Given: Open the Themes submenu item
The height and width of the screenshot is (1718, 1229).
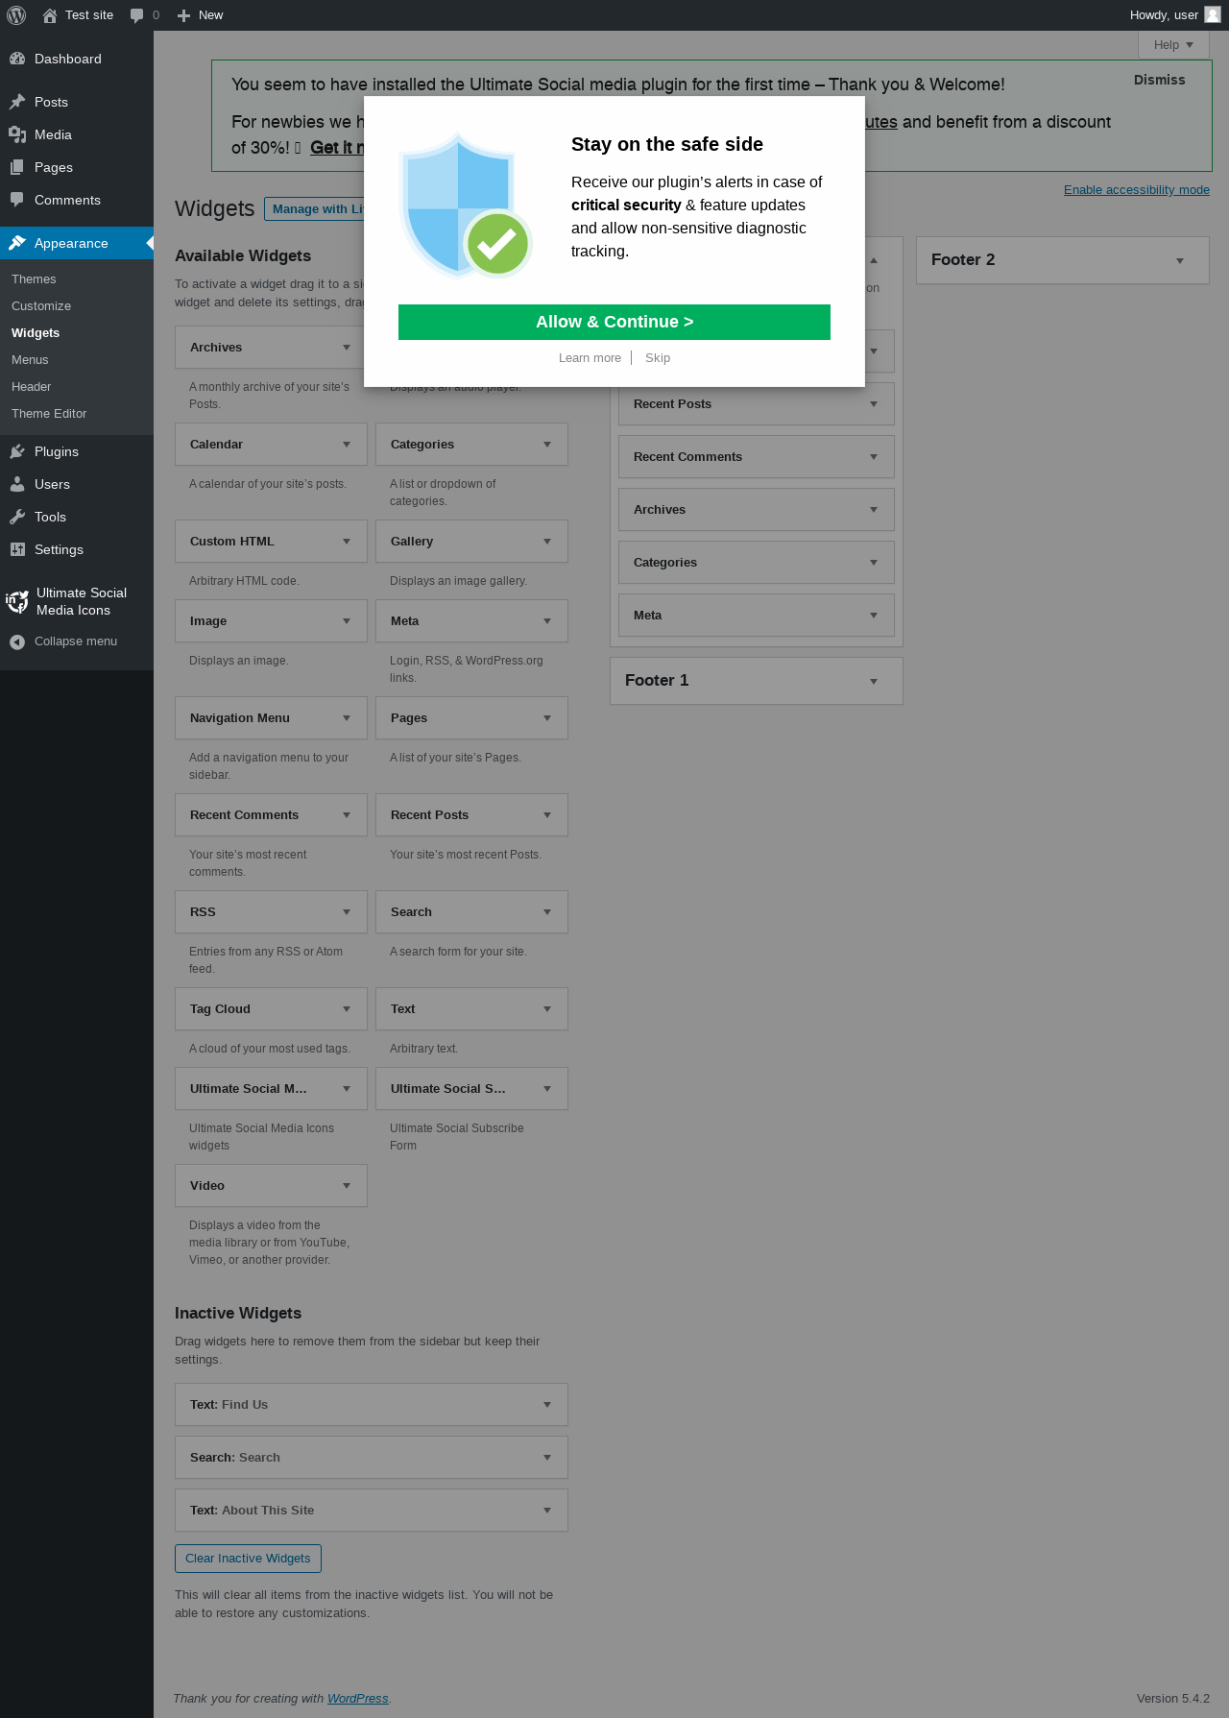Looking at the screenshot, I should tap(34, 279).
